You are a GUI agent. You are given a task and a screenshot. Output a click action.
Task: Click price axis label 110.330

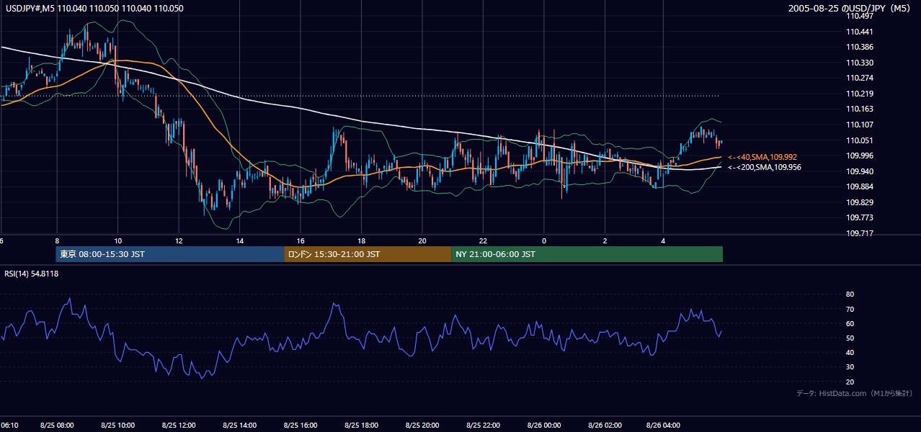[859, 63]
